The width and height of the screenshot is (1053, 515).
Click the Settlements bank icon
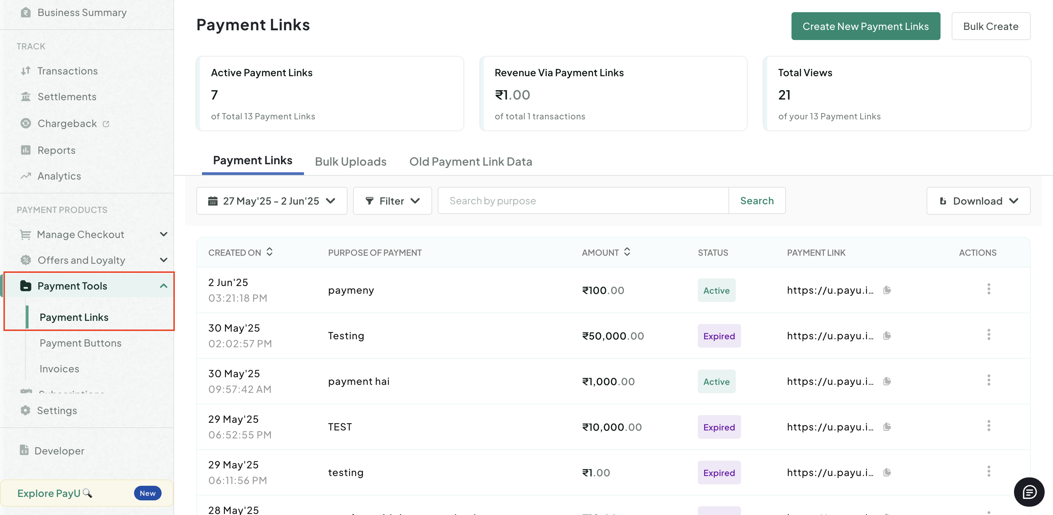tap(26, 97)
